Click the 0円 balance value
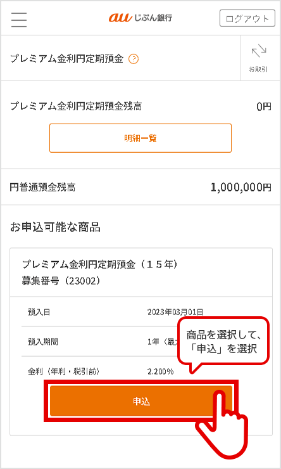281x469 pixels. point(264,106)
